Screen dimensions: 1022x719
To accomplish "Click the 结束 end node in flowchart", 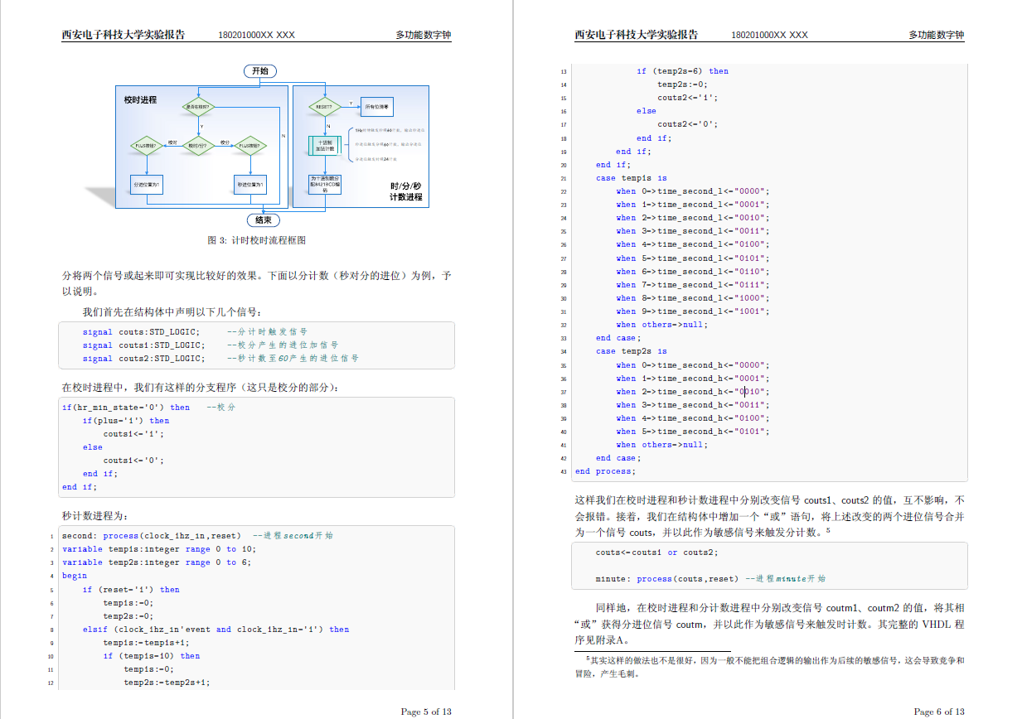I will point(263,220).
